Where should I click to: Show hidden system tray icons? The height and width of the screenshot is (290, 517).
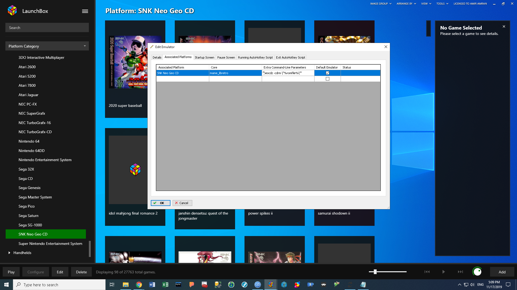459,285
